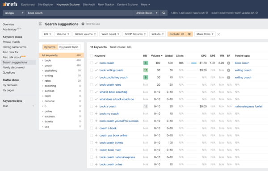Open By domains under Traffic share
Viewport: 268px width, 171px height.
(10, 85)
